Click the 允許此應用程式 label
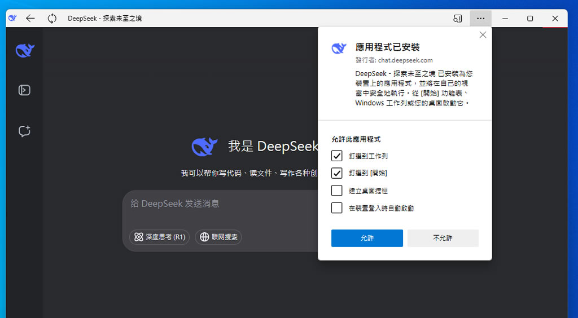Viewport: 578px width, 318px height. click(x=356, y=139)
